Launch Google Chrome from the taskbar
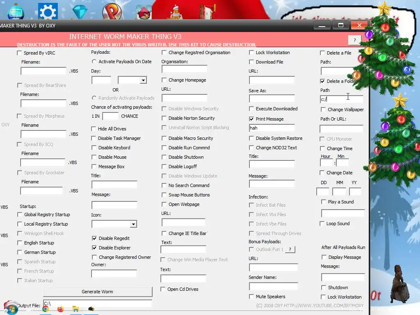The width and height of the screenshot is (420, 315). pyautogui.click(x=45, y=309)
